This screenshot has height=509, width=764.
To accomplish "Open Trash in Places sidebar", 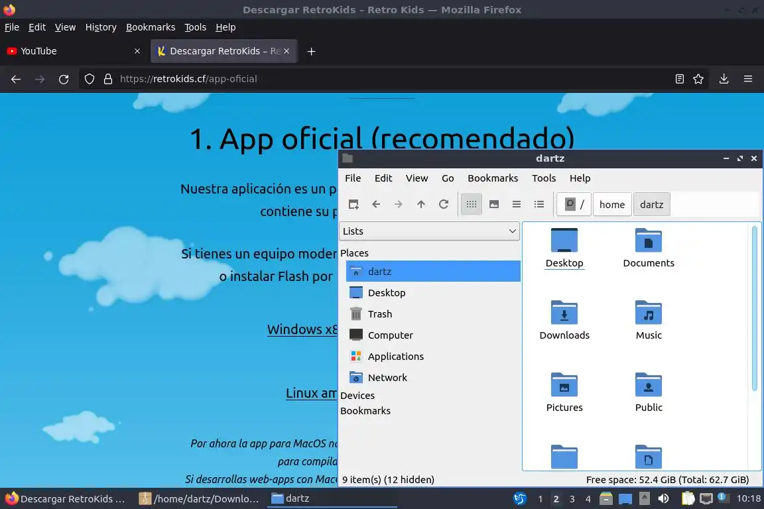I will pyautogui.click(x=432, y=313).
